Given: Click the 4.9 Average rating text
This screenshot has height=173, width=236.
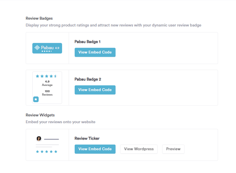Looking at the screenshot, I should pyautogui.click(x=47, y=83).
